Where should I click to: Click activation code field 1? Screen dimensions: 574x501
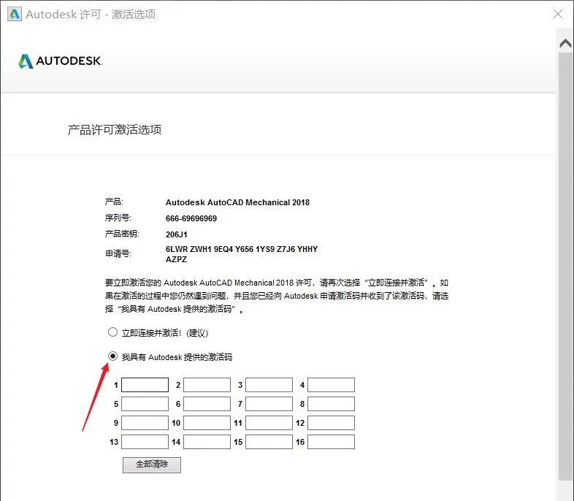tap(145, 385)
